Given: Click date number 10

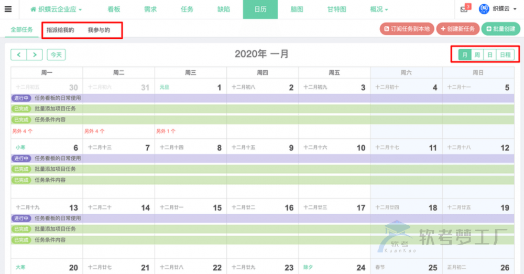Looking at the screenshot, I should tap(361, 148).
